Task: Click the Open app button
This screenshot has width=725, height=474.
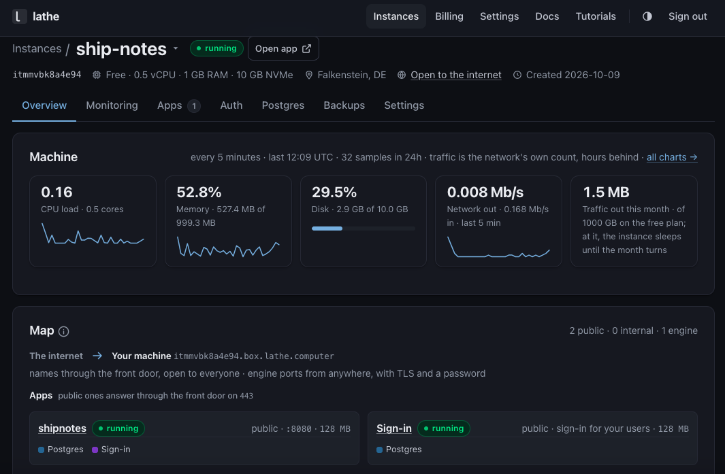Action: [x=283, y=48]
